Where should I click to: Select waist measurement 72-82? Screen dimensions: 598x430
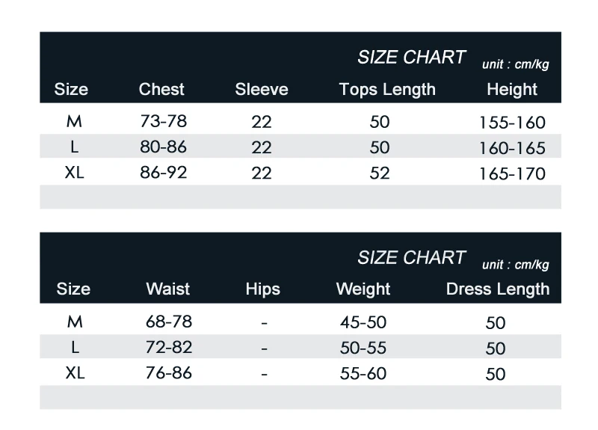[169, 347]
